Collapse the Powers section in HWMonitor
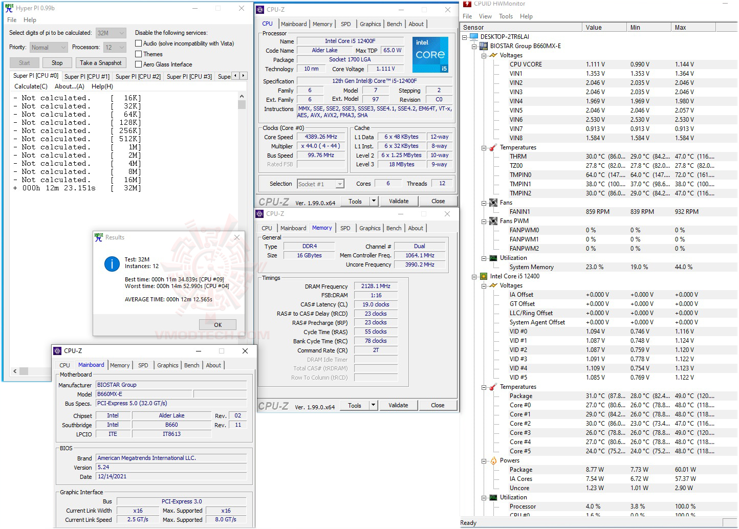 484,460
